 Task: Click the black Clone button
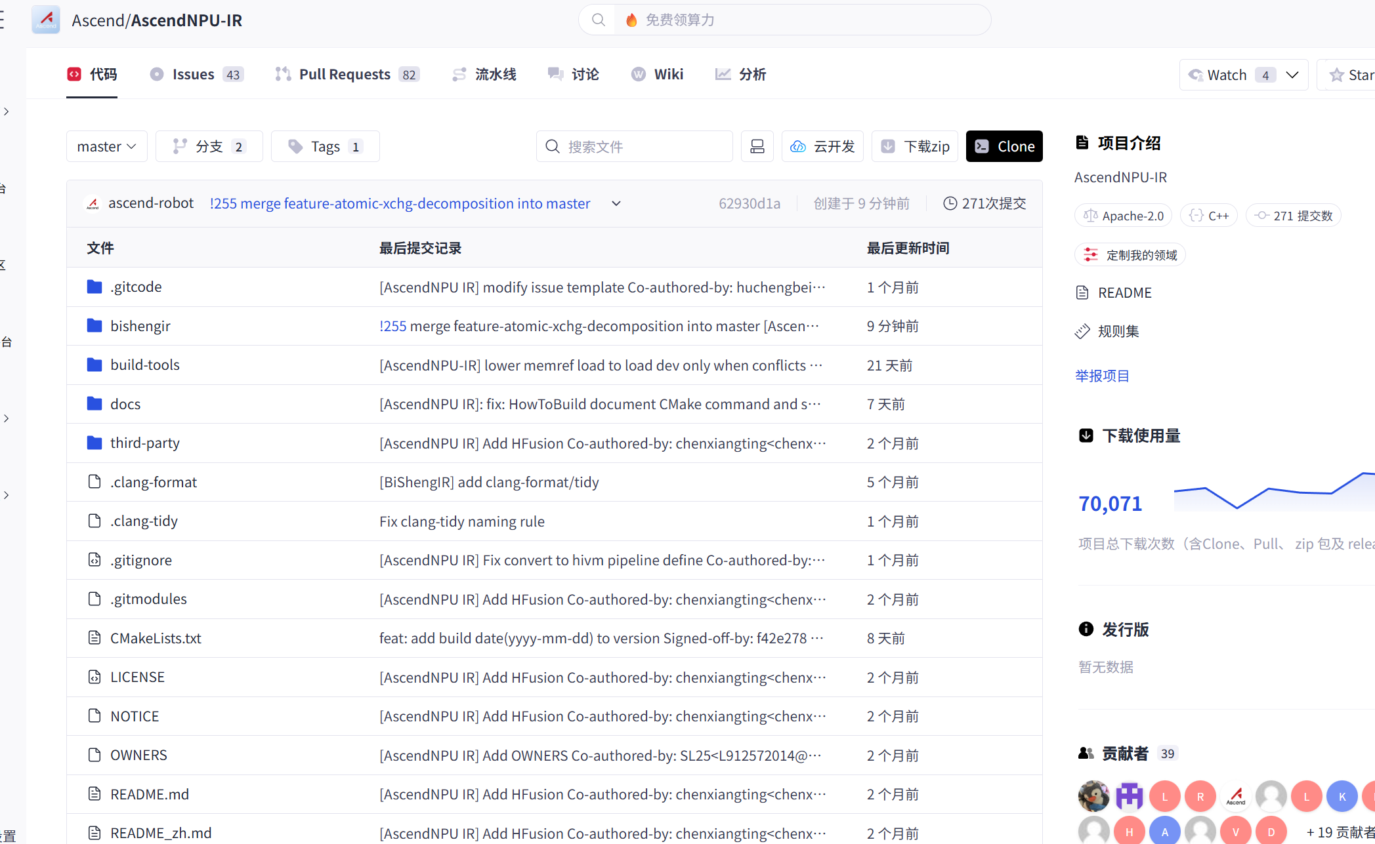point(1004,146)
